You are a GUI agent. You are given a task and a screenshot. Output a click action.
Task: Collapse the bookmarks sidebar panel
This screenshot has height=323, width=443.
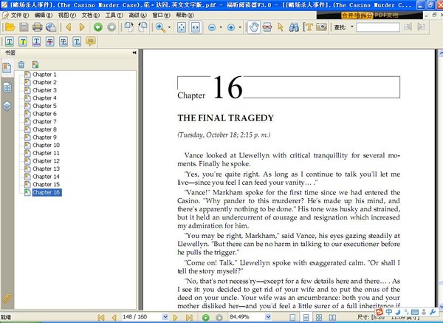click(x=134, y=52)
